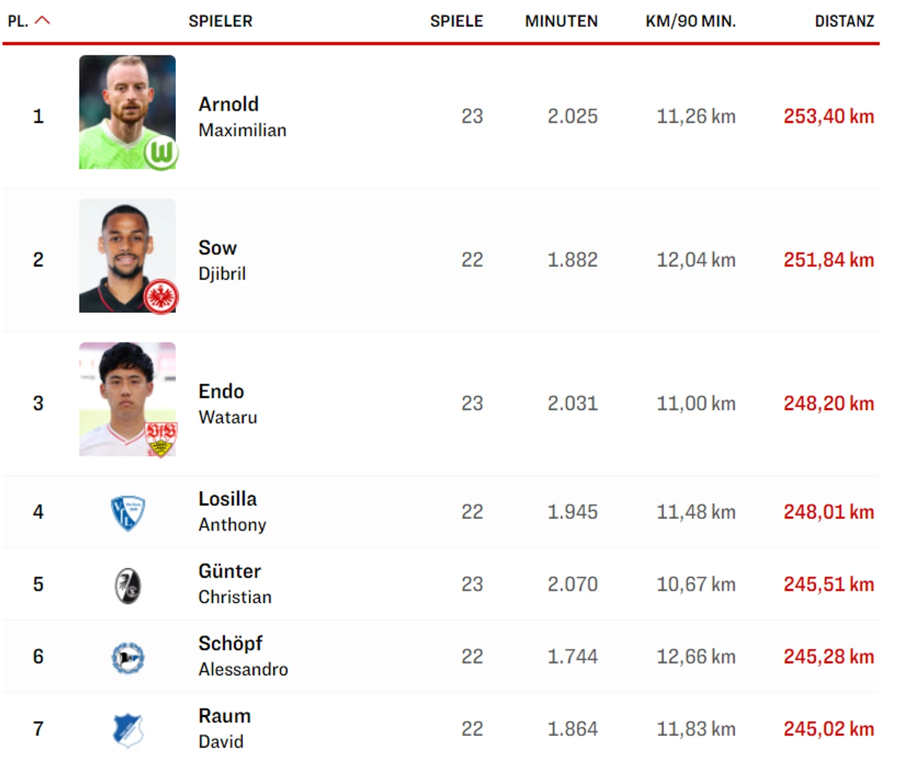Image resolution: width=898 pixels, height=763 pixels.
Task: Open Günter Christian's player profile
Action: pyautogui.click(x=234, y=584)
